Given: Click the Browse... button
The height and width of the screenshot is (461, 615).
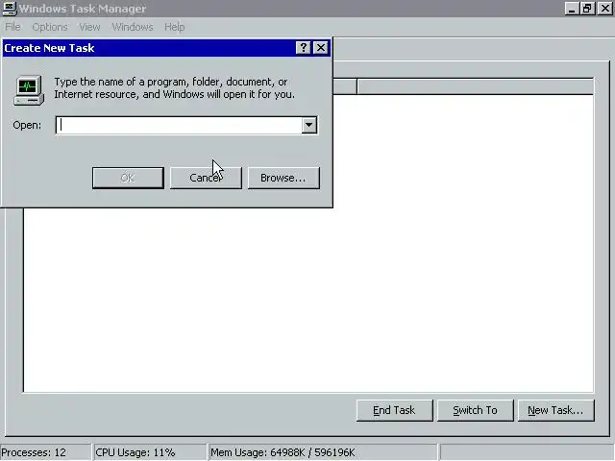Looking at the screenshot, I should 283,178.
